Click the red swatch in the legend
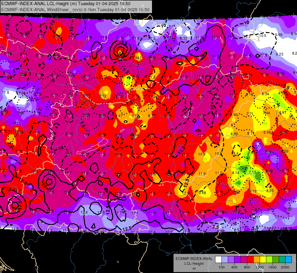 point(250,260)
